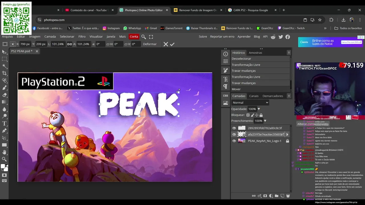
Task: Click the Opacidade value field
Action: 252,109
